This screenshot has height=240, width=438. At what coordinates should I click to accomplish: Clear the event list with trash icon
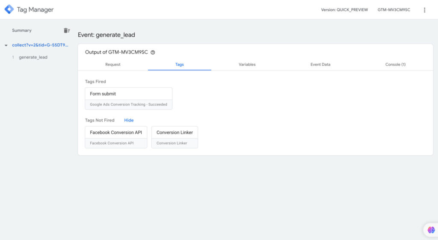[x=67, y=30]
